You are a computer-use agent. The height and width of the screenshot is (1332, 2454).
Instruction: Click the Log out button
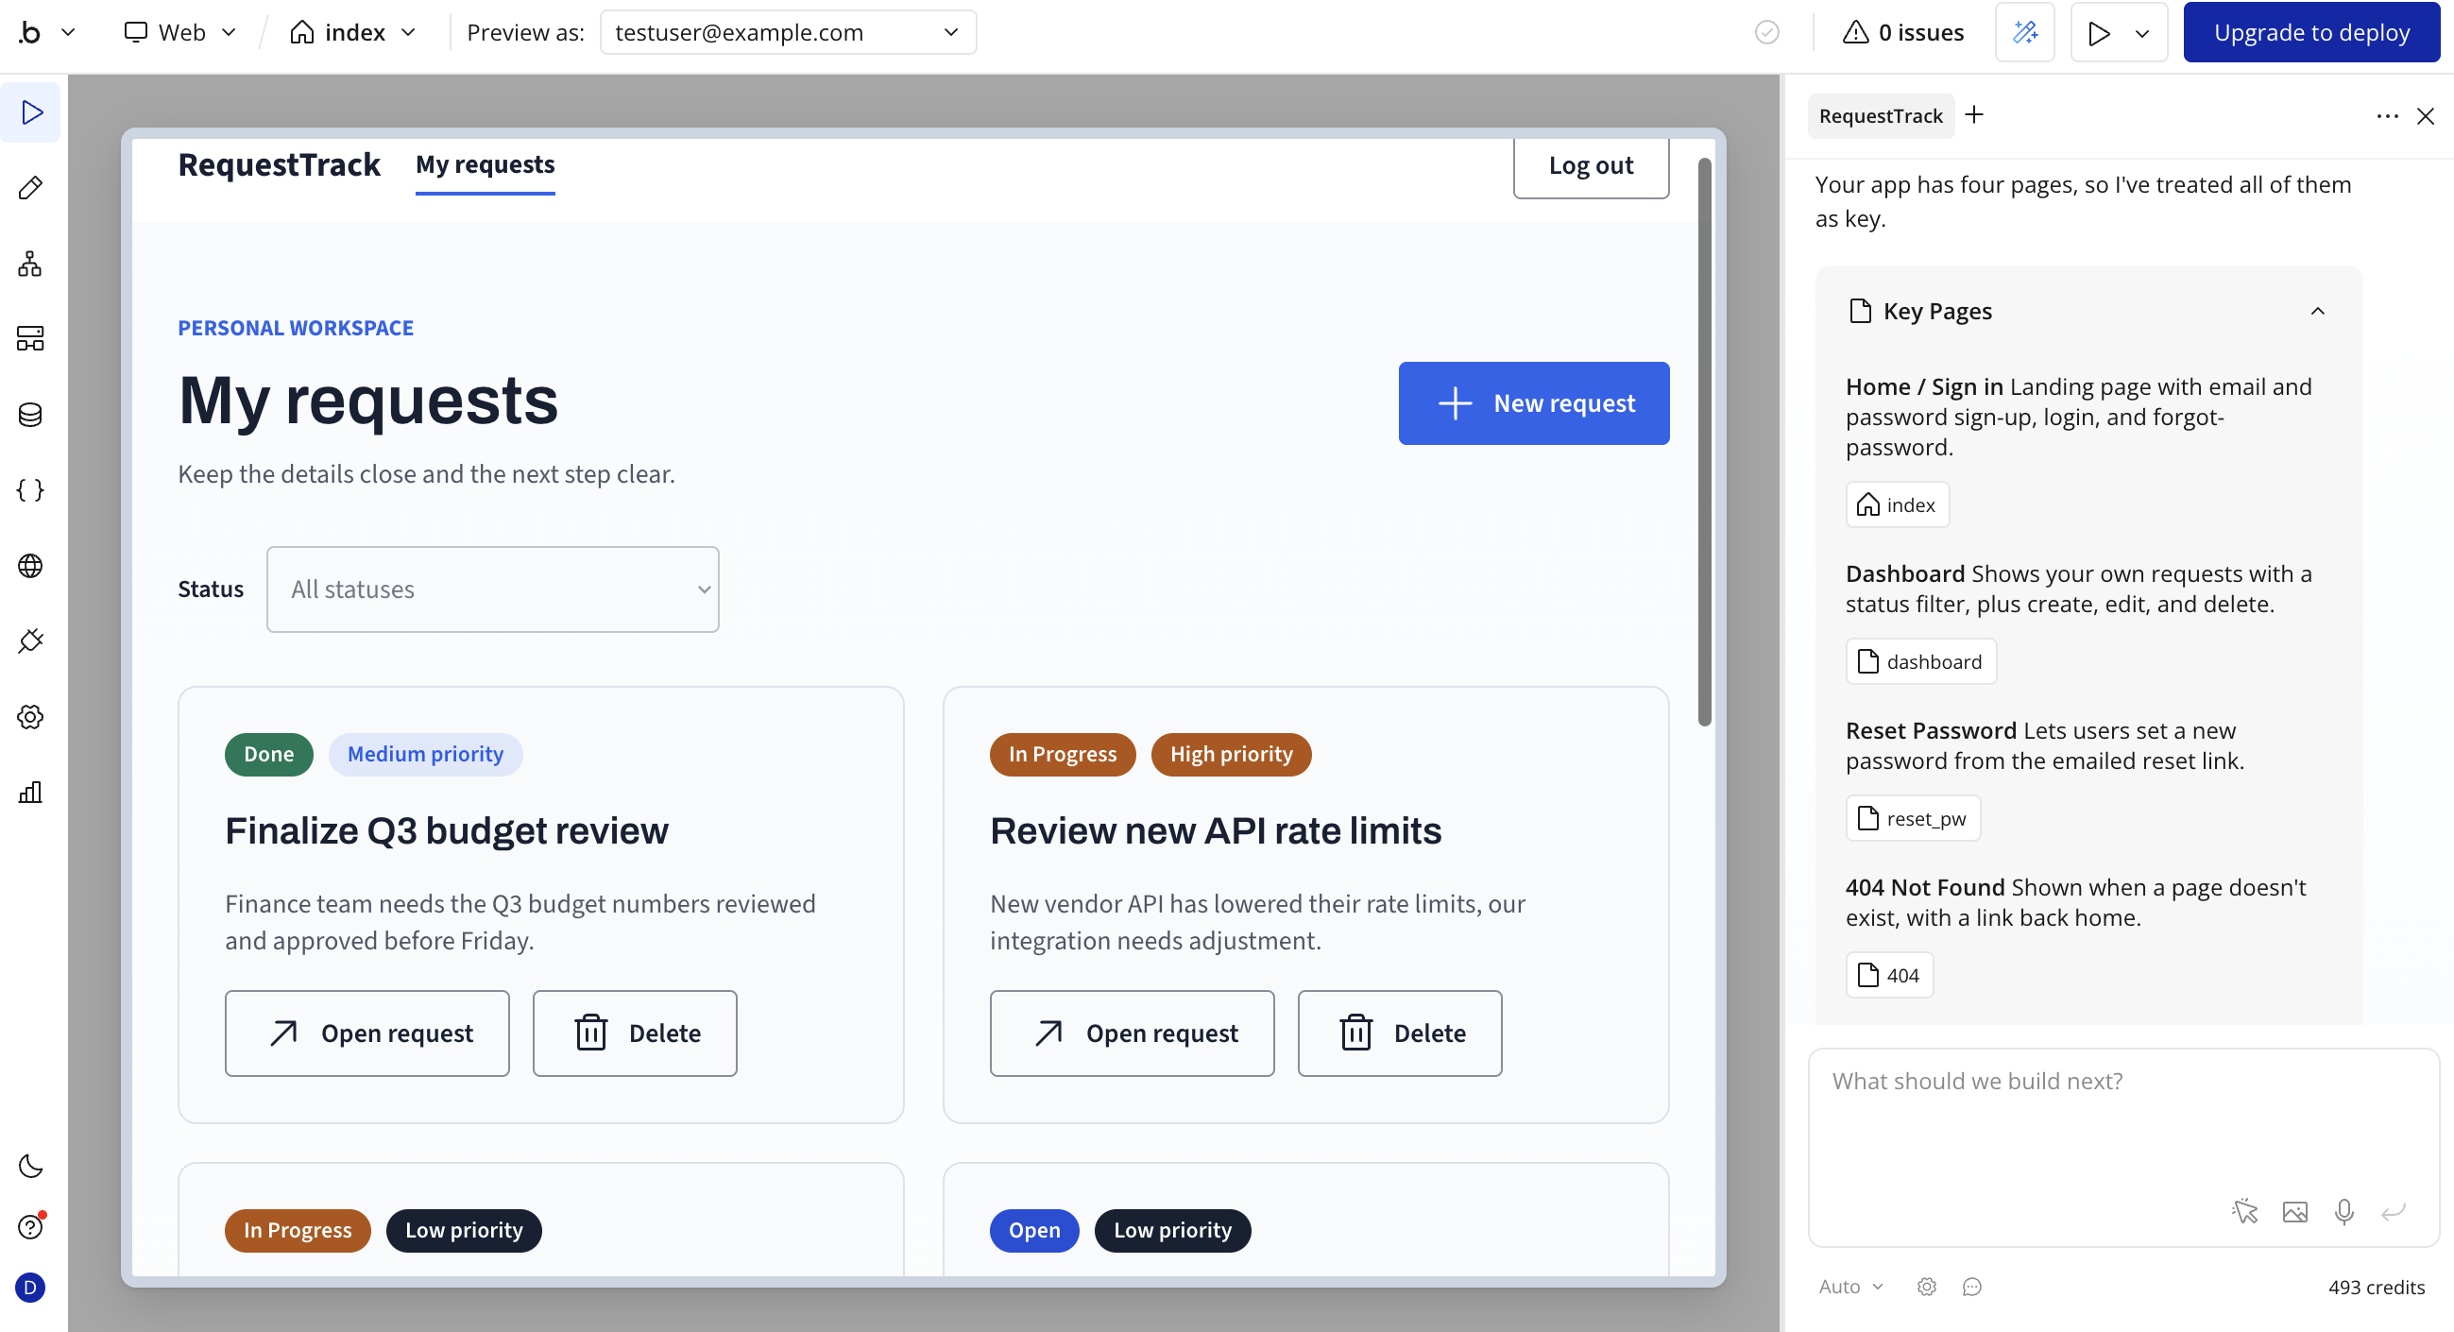1591,165
